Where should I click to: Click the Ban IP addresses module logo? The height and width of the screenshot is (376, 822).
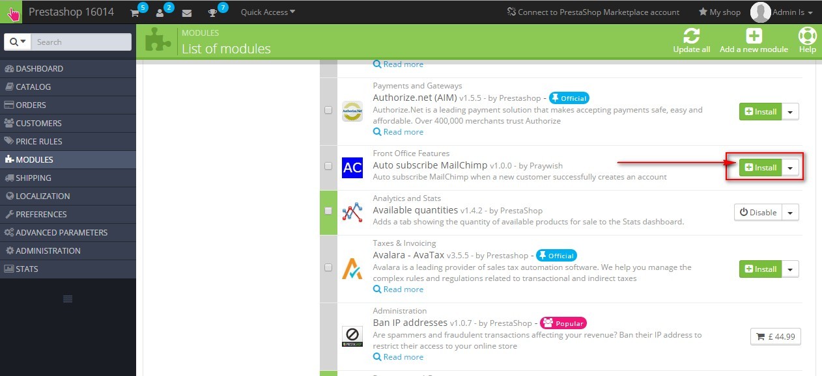coord(352,336)
